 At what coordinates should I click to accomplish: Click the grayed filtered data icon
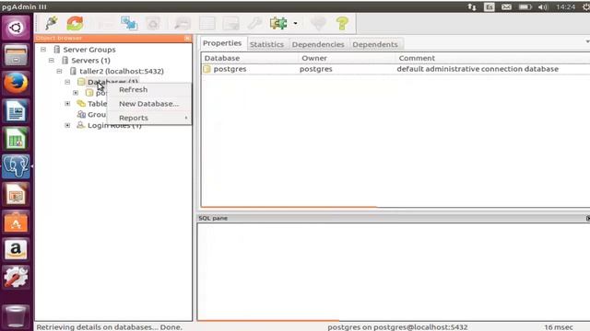(x=230, y=24)
